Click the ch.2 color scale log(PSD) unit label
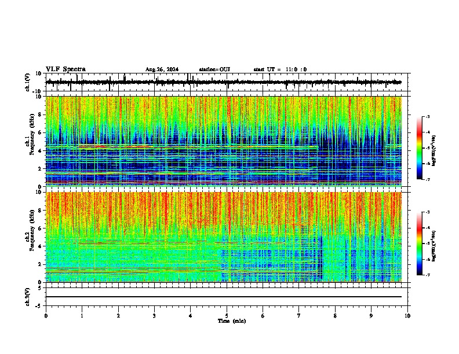 [434, 246]
